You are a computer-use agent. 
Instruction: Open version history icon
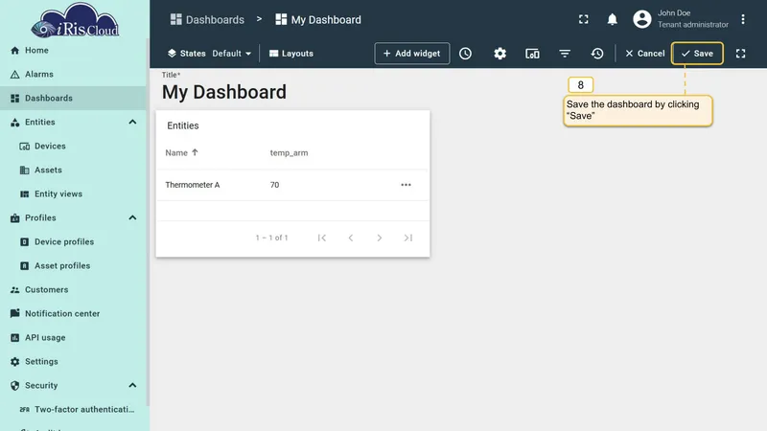click(x=596, y=54)
